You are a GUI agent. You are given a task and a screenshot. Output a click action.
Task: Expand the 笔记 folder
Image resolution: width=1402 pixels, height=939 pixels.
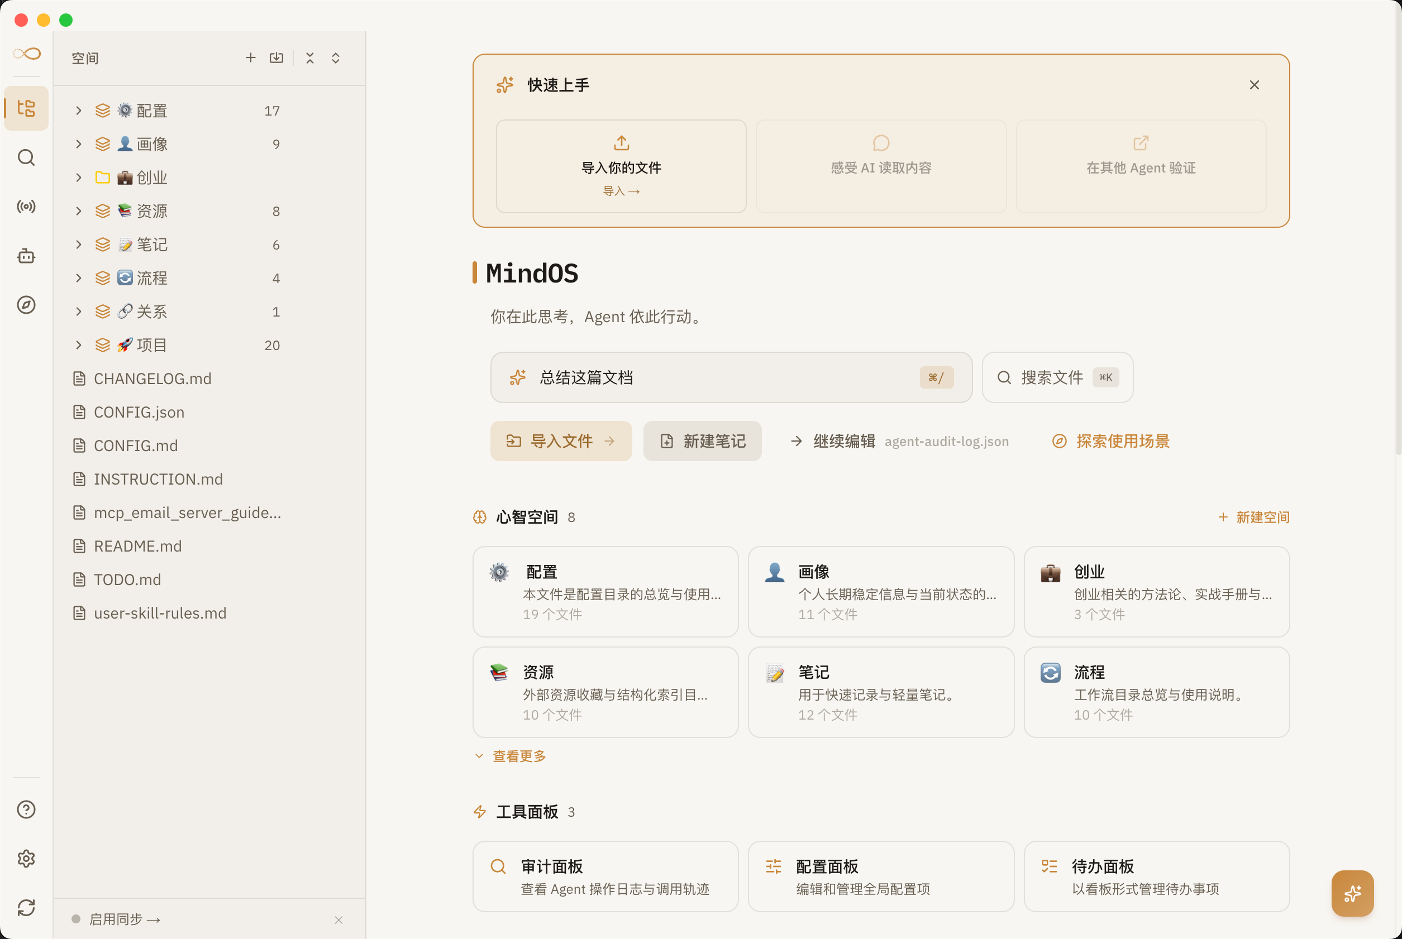point(79,245)
